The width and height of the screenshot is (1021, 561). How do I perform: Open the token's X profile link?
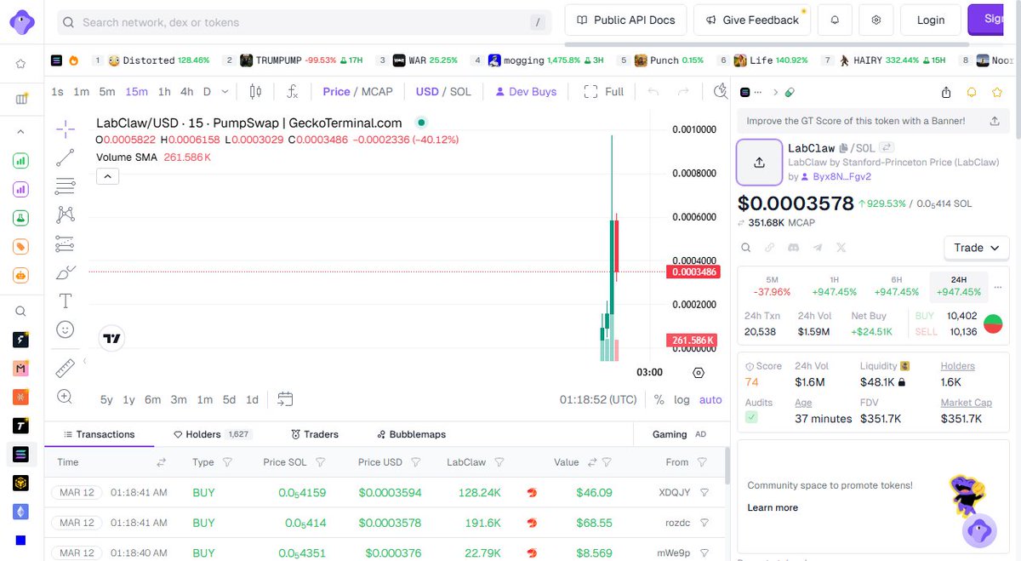point(841,248)
